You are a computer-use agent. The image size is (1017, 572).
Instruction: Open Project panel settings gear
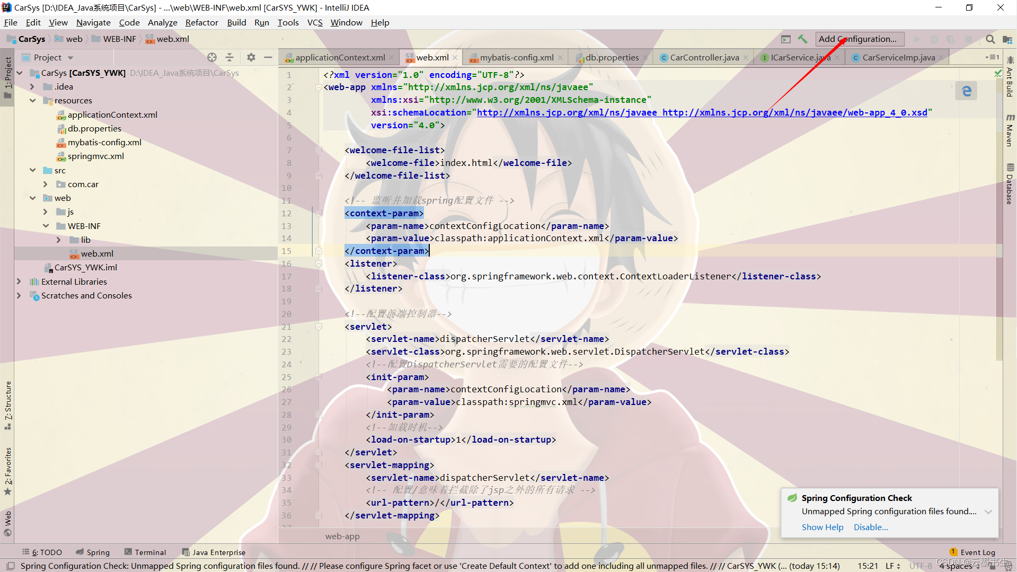tap(251, 57)
